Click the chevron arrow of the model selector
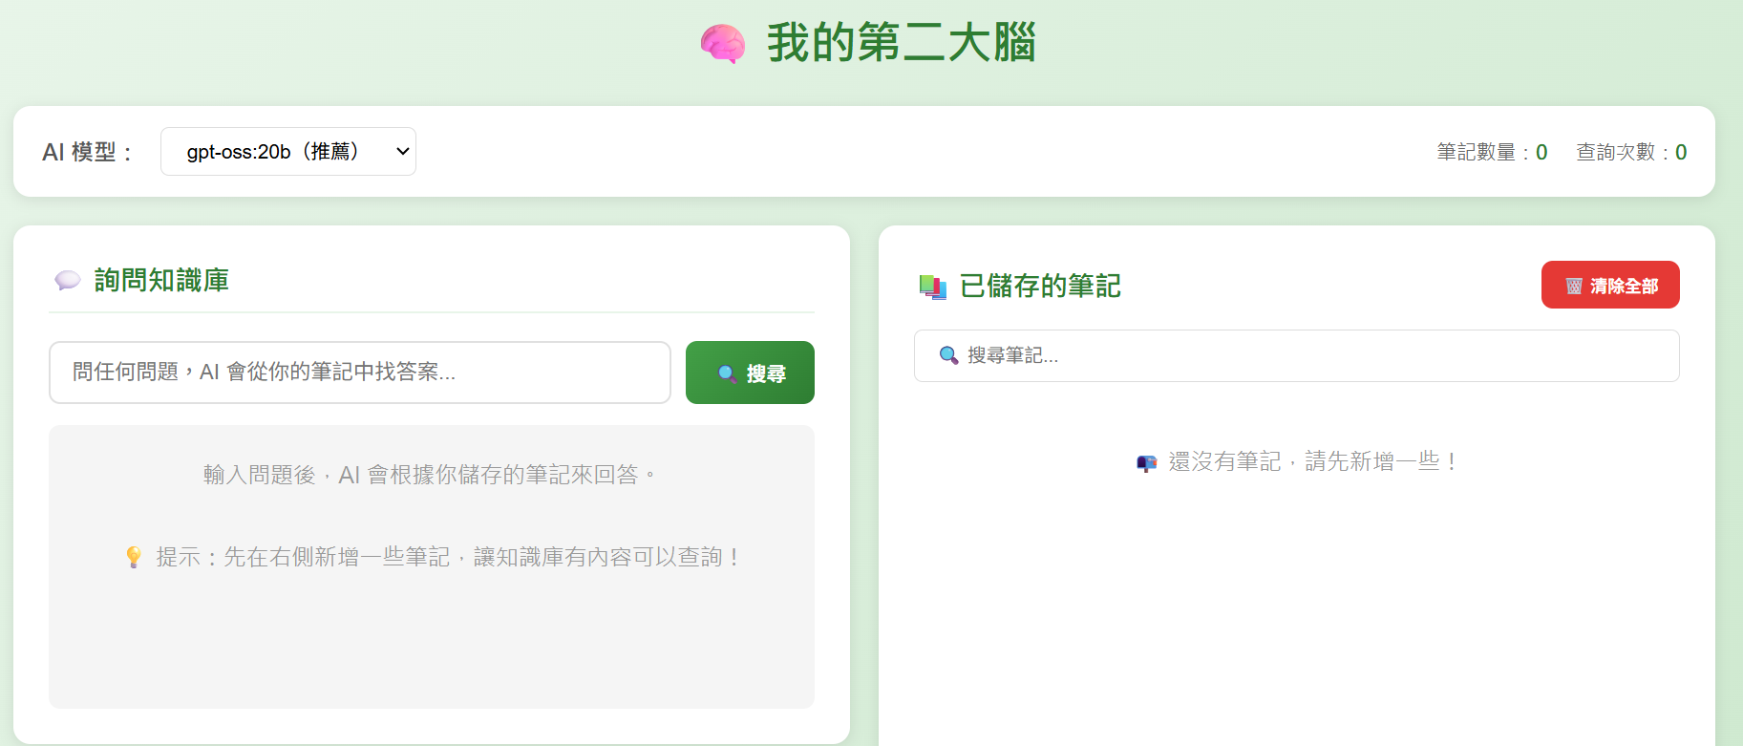The height and width of the screenshot is (746, 1743). point(402,152)
